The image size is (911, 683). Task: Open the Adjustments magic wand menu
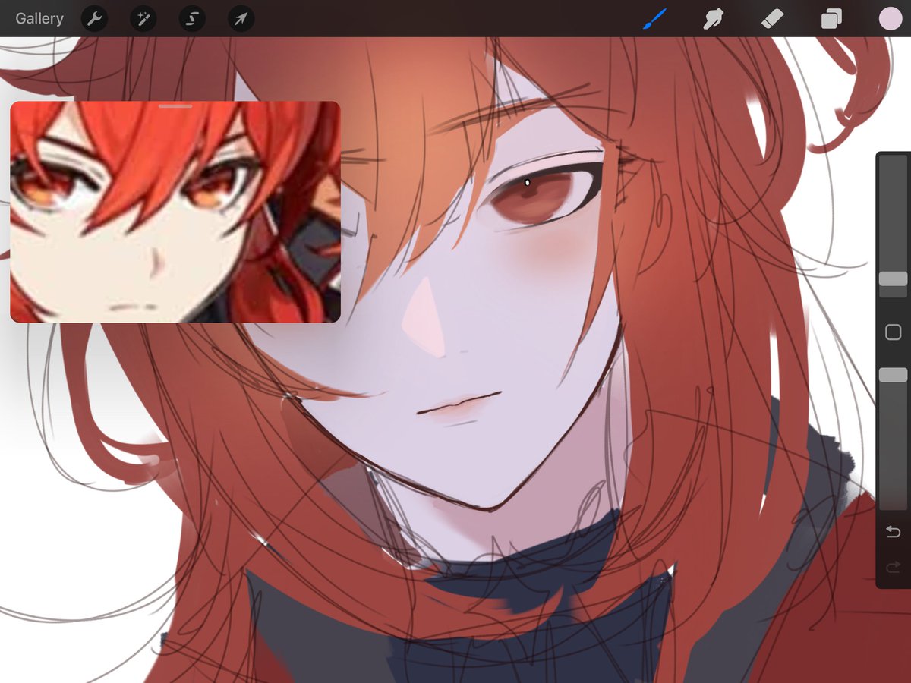[143, 19]
